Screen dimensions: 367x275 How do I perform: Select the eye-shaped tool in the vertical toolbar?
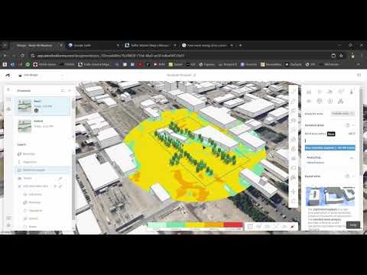(x=294, y=120)
